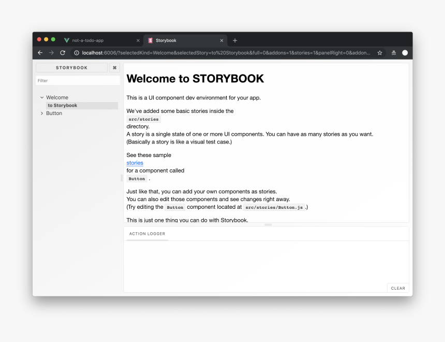This screenshot has height=342, width=445.
Task: Click the Welcome kind label
Action: [x=57, y=97]
